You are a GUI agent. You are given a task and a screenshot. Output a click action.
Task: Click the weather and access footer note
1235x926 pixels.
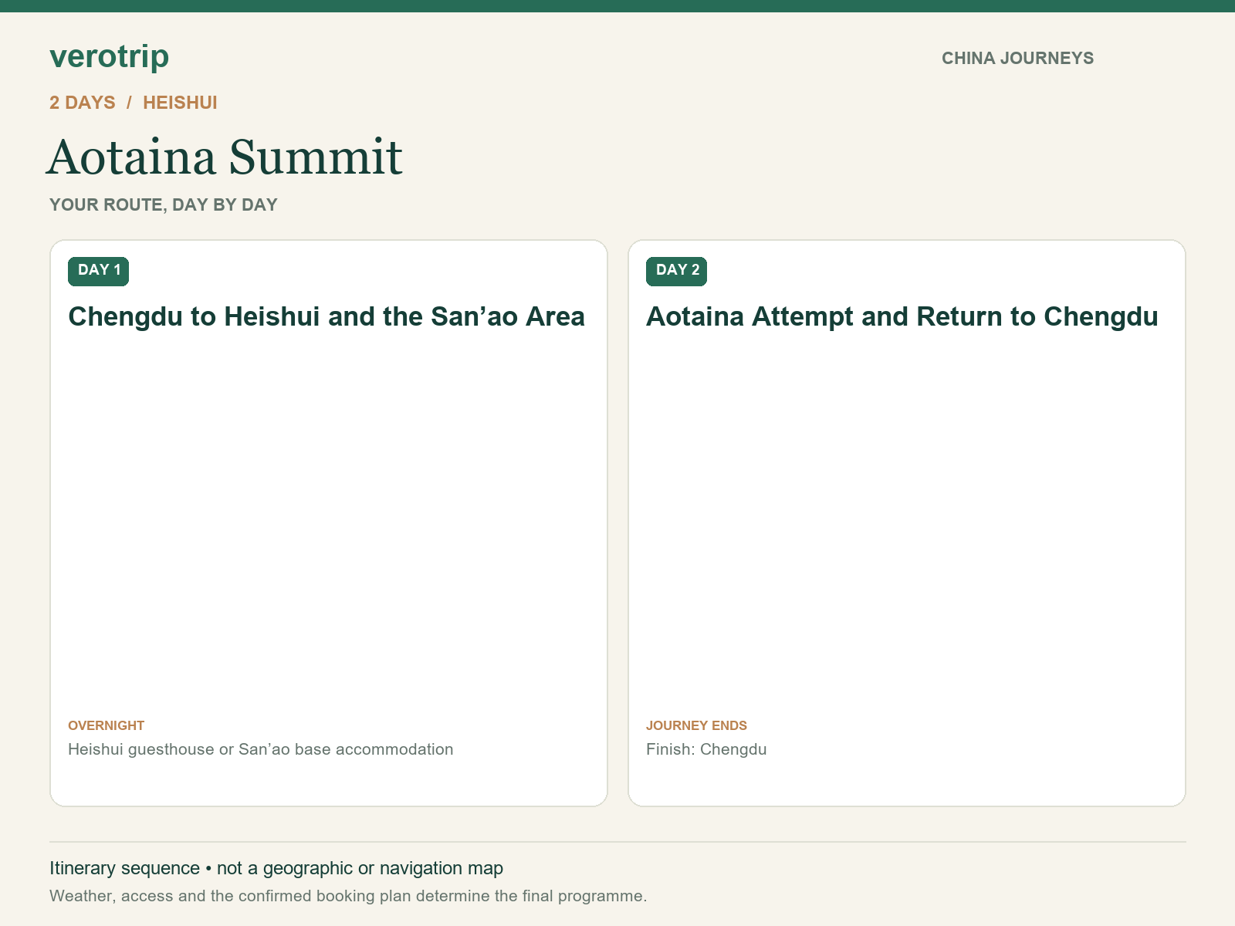coord(348,896)
